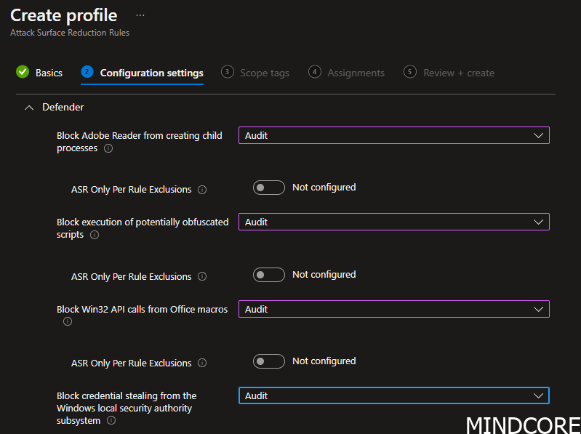Switch to the Scope tags tab
The height and width of the screenshot is (434, 581).
point(255,73)
